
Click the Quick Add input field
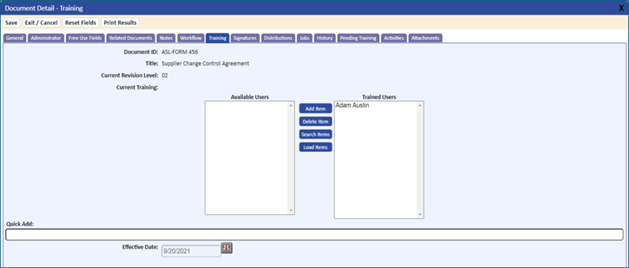(314, 235)
